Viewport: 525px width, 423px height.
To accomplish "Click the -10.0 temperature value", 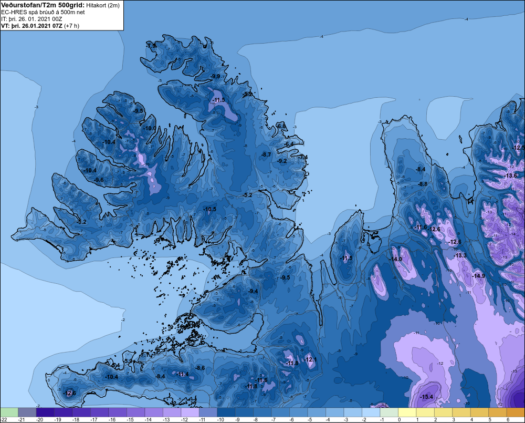I will point(150,128).
